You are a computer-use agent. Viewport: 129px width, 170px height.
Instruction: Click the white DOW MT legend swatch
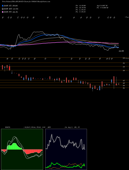click(3, 9)
